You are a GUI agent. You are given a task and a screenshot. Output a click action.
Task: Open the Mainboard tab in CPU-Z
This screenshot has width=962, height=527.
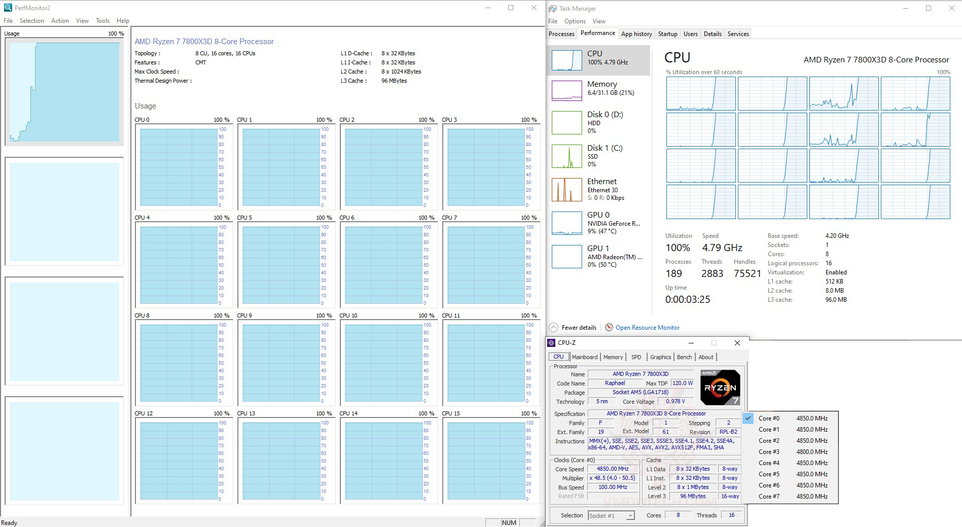point(585,357)
